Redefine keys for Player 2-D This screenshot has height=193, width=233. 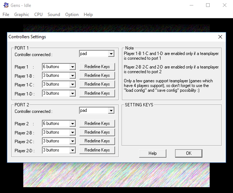coord(97,150)
